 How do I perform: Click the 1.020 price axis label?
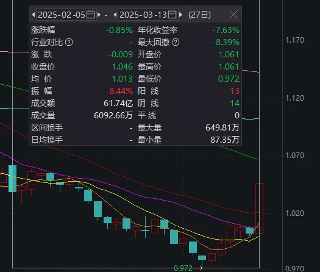pos(294,213)
